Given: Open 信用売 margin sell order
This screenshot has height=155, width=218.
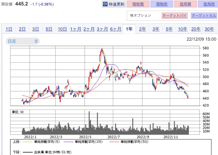Looking at the screenshot, I should point(209,4).
